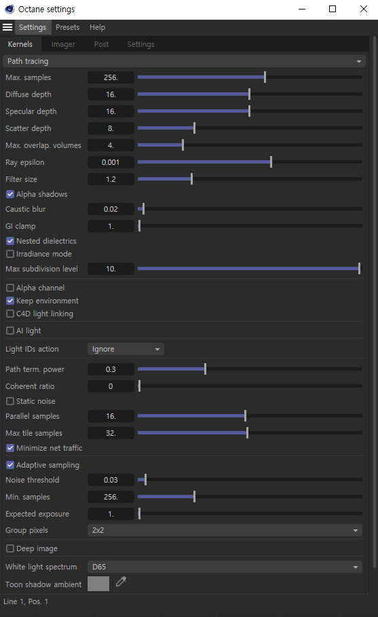Image resolution: width=378 pixels, height=617 pixels.
Task: Toggle the Alpha shadows checkbox
Action: 10,194
